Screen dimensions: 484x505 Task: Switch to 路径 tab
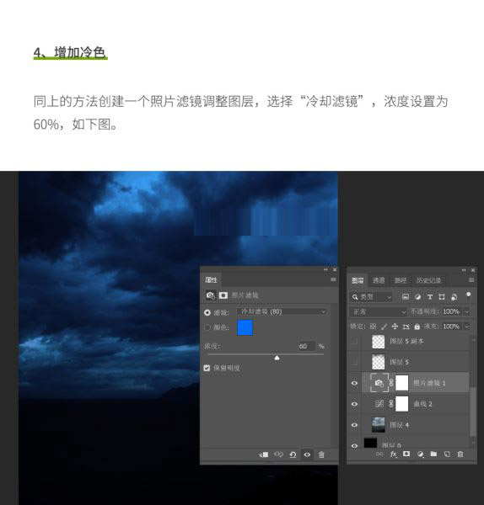[401, 280]
